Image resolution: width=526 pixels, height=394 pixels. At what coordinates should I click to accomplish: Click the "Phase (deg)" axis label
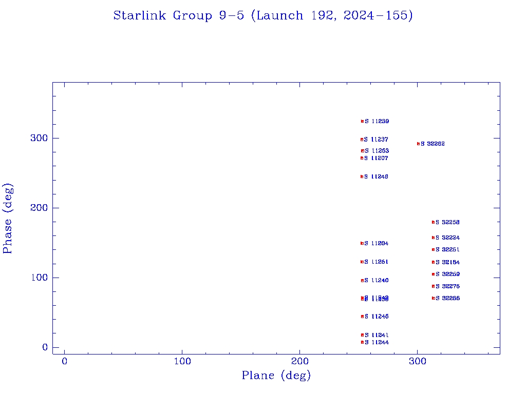8,219
